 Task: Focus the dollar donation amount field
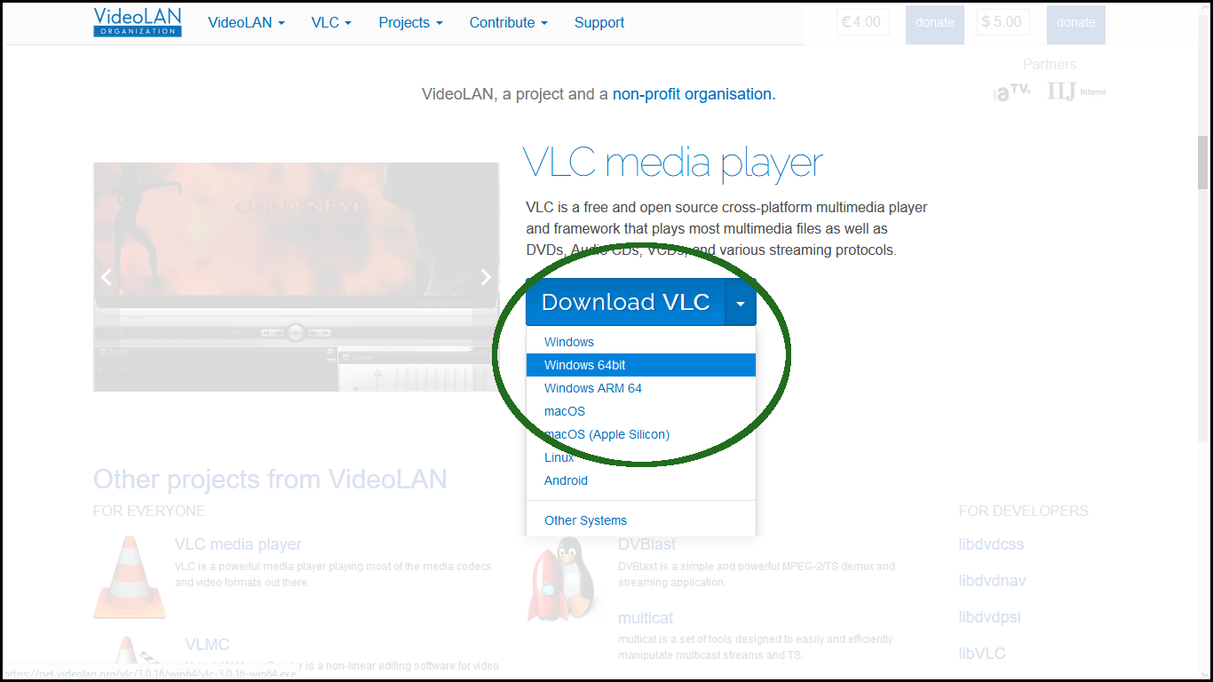(1003, 22)
